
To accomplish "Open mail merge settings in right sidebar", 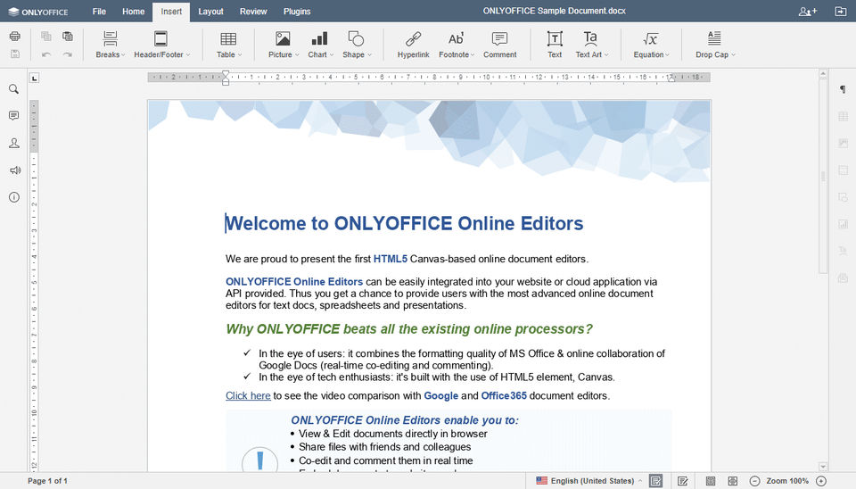I will coord(843,278).
